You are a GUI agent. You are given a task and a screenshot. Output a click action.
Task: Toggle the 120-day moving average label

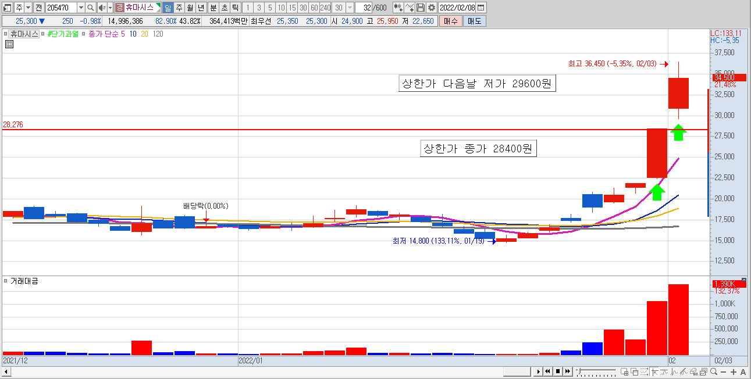point(157,34)
